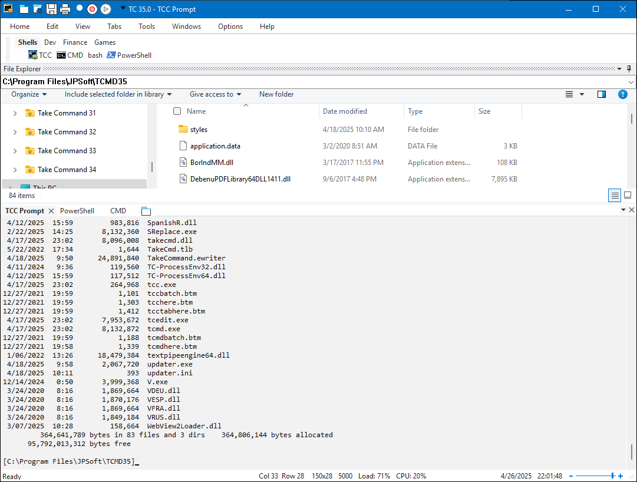This screenshot has width=637, height=482.
Task: Select the styles folder
Action: point(199,130)
